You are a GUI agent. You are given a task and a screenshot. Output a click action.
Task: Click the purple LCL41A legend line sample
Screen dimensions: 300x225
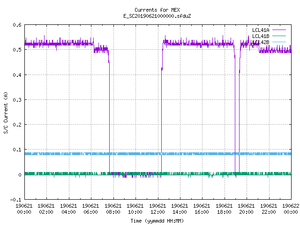click(279, 30)
